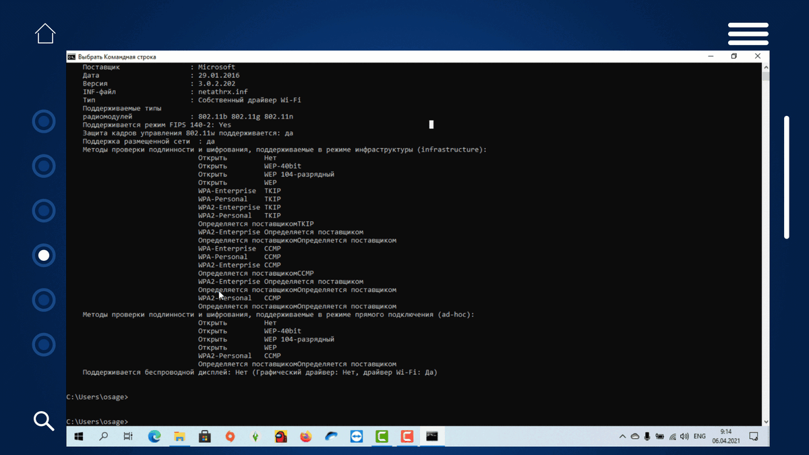The image size is (809, 455).
Task: Check the battery tray icon
Action: coord(659,437)
